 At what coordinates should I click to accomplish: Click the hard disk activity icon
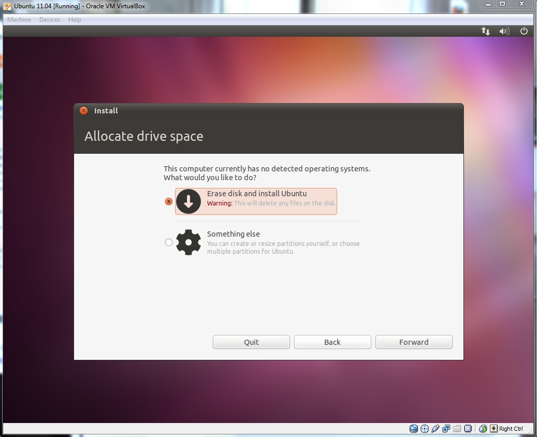click(414, 429)
